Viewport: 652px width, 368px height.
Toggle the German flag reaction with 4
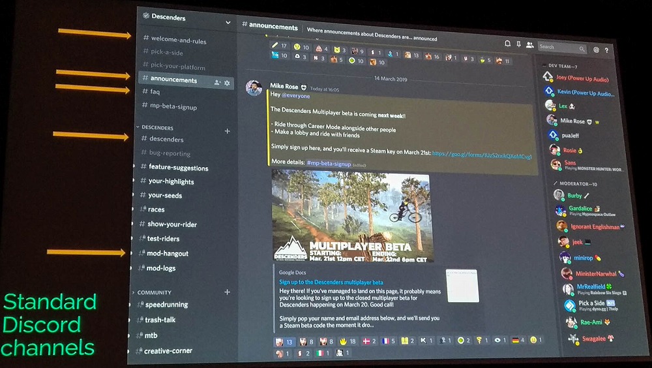(x=518, y=340)
